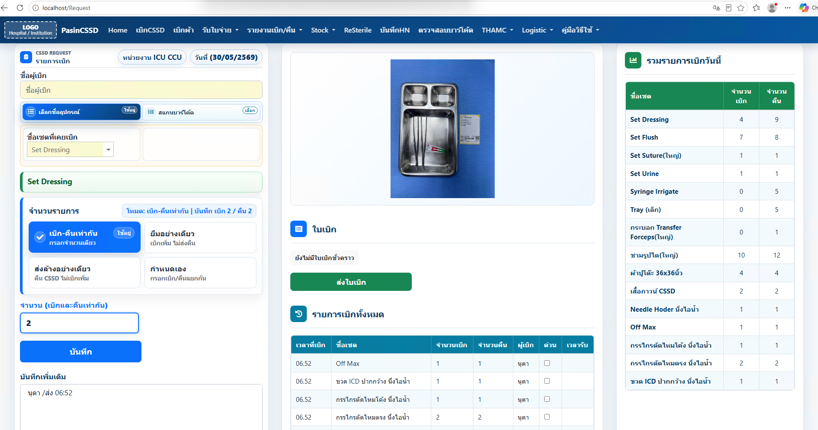Click the Set Dressing tray photo
818x430 pixels.
tap(442, 129)
